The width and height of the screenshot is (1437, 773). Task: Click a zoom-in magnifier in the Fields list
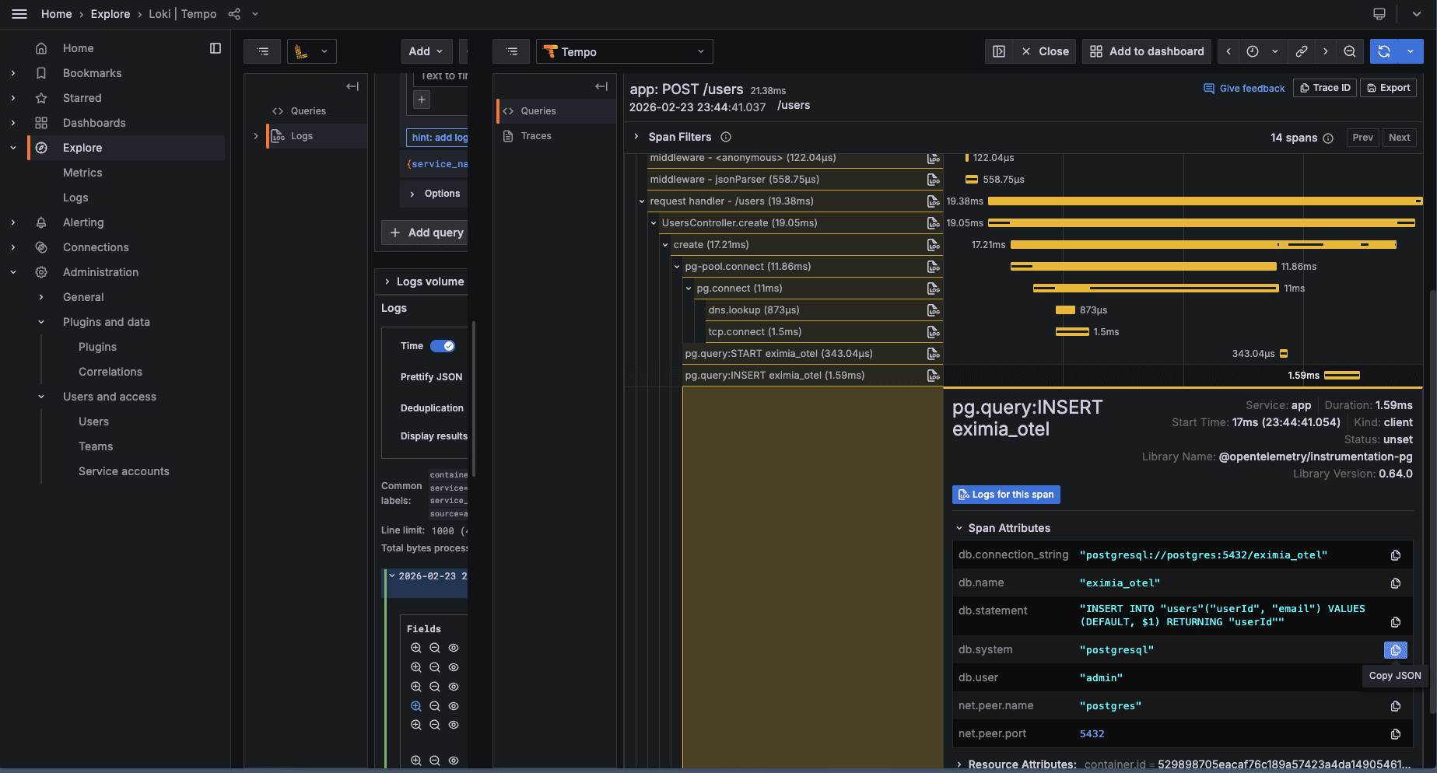coord(415,647)
